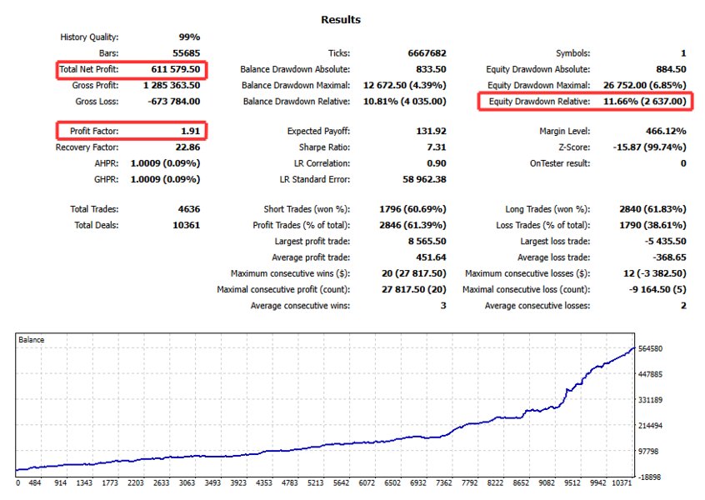Click the Expected Payoff value 131.92
Image resolution: width=705 pixels, height=500 pixels.
(x=431, y=132)
